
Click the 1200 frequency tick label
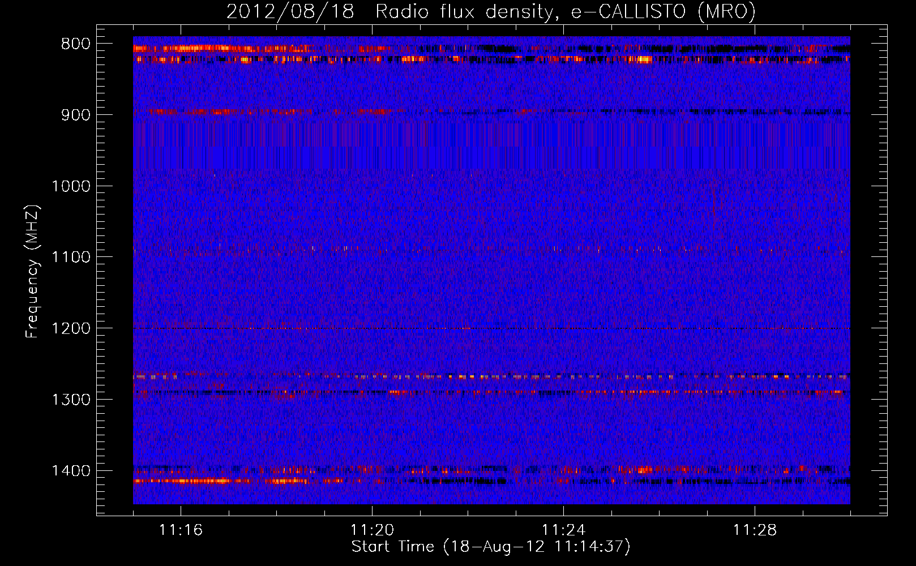coord(71,329)
